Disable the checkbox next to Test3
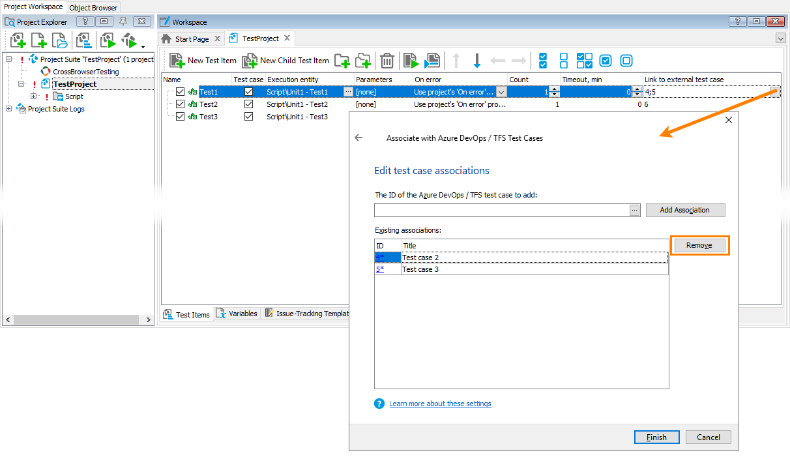The width and height of the screenshot is (790, 457). click(x=180, y=116)
